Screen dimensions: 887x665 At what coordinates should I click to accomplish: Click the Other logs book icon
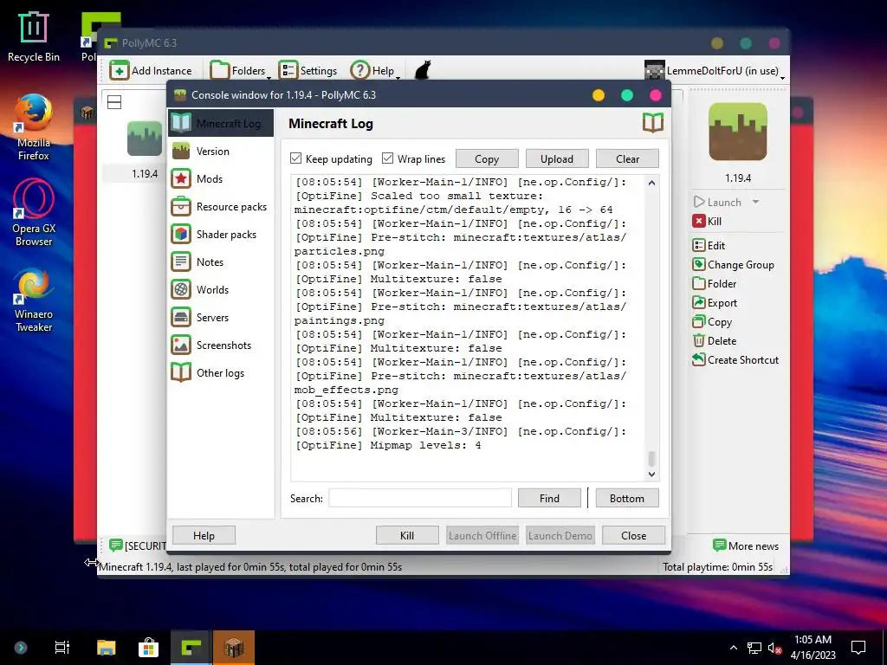pos(181,372)
